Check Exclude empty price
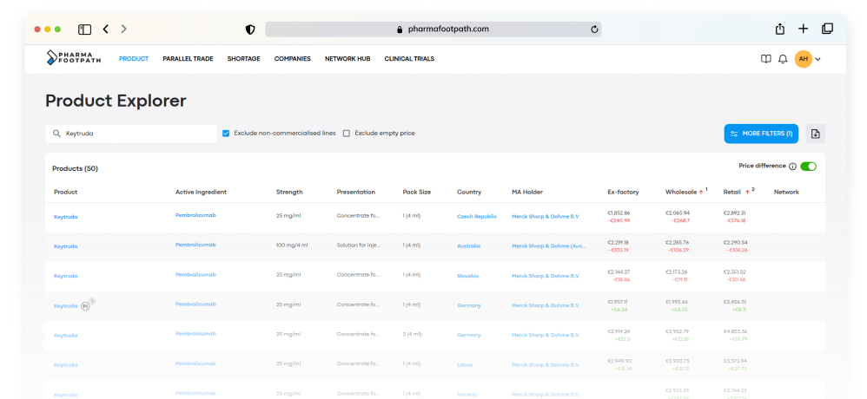Image resolution: width=867 pixels, height=399 pixels. (x=346, y=133)
